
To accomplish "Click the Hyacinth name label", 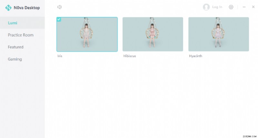I will (x=196, y=56).
